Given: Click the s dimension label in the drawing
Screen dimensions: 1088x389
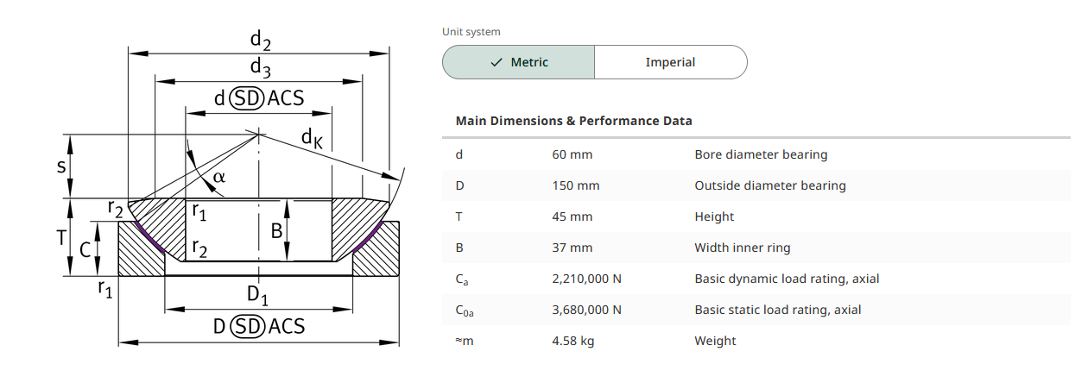Looking at the screenshot, I should point(61,166).
